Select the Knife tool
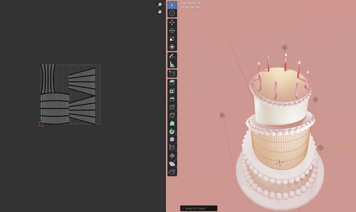The height and width of the screenshot is (212, 356). pos(172,115)
